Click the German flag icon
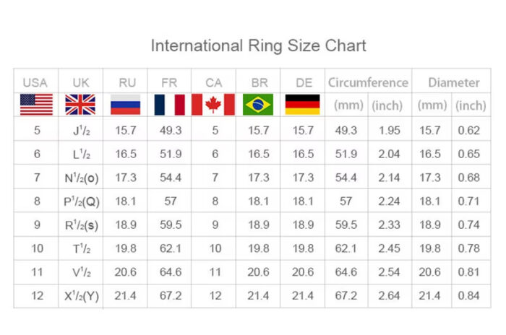The image size is (506, 335). pyautogui.click(x=302, y=105)
